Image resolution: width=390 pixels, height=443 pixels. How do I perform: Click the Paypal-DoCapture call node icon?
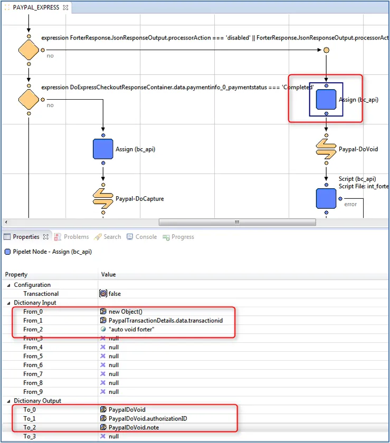click(x=103, y=199)
